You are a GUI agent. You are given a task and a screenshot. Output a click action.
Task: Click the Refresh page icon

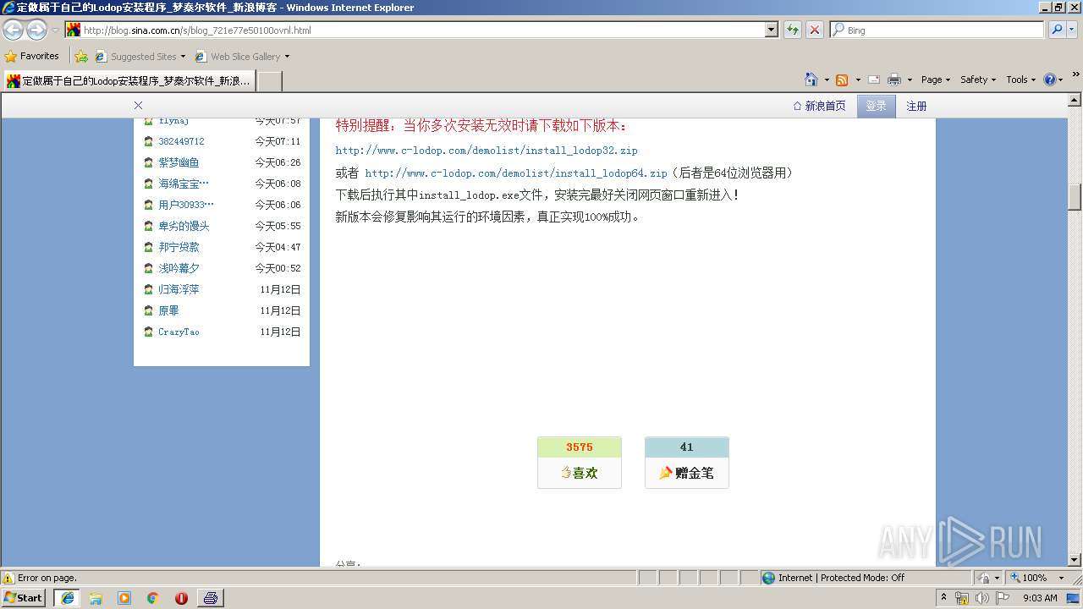pyautogui.click(x=793, y=30)
